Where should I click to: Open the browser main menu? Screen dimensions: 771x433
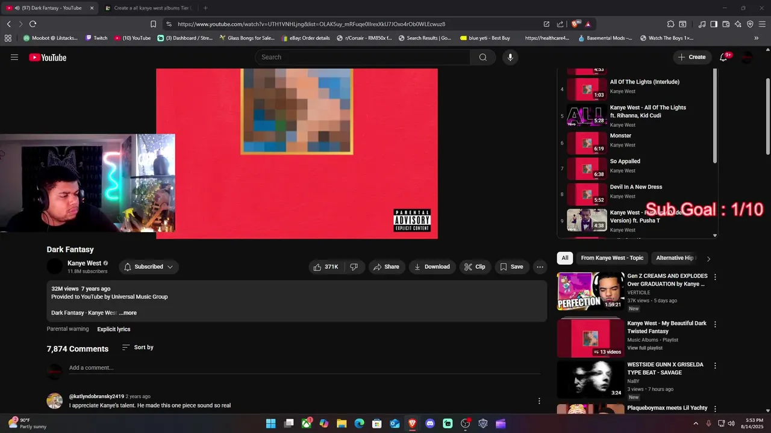(763, 24)
